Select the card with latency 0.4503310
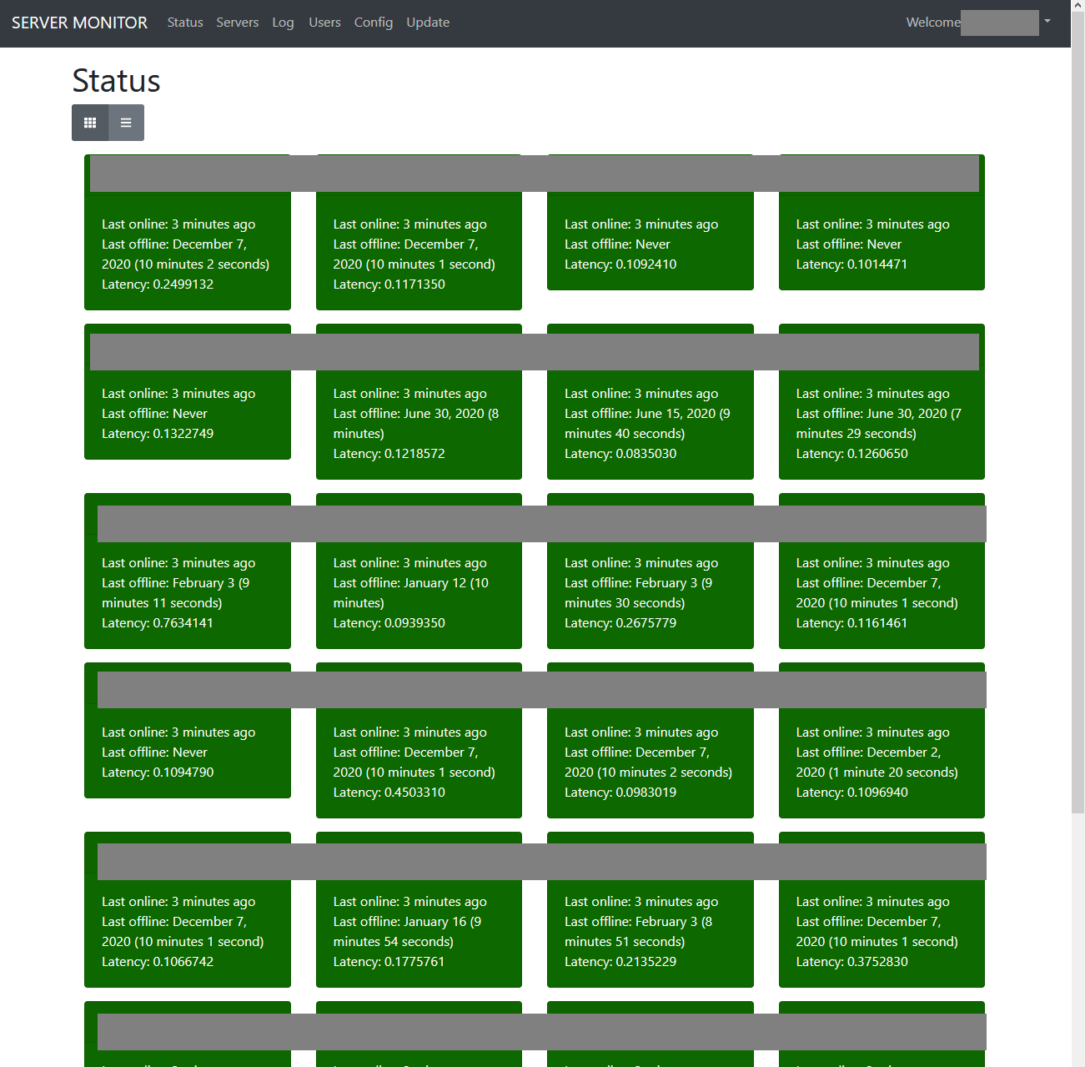Image resolution: width=1085 pixels, height=1067 pixels. [x=419, y=740]
